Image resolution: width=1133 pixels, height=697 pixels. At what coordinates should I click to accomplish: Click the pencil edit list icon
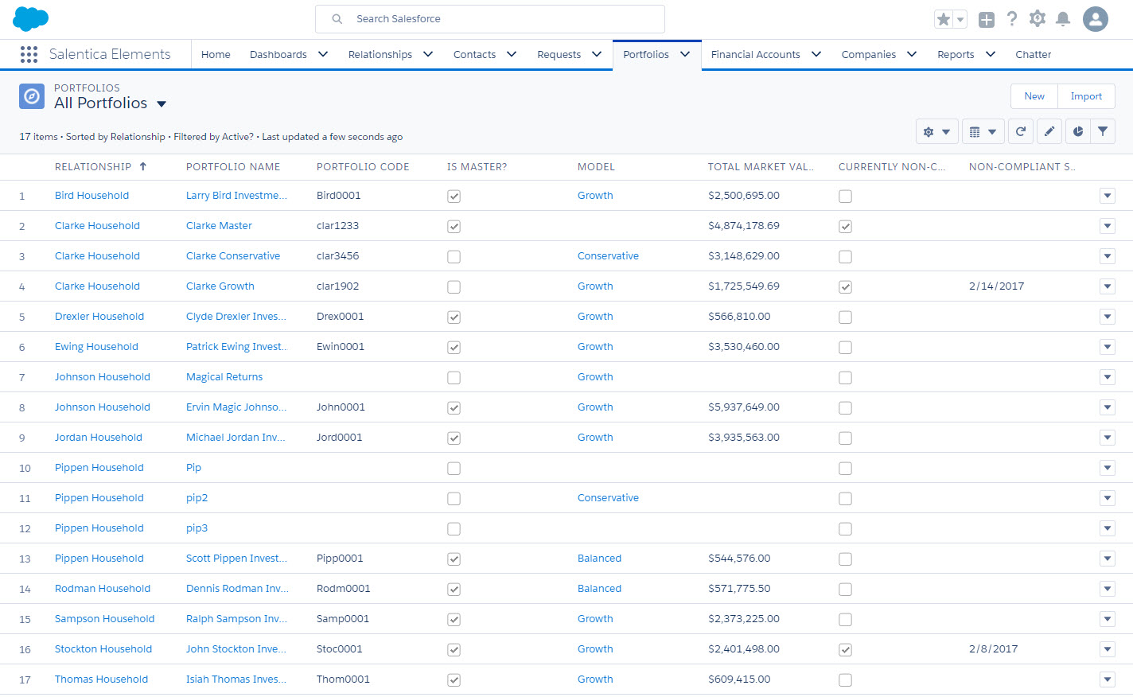pos(1049,132)
